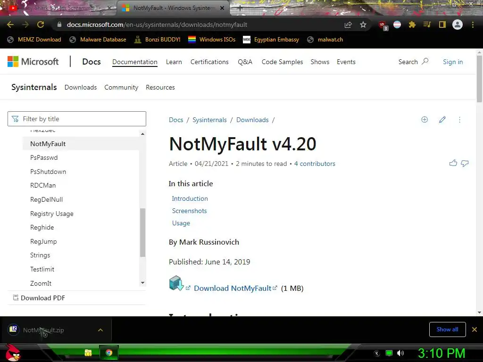
Task: Open the Sysinternals Downloads nav item
Action: (80, 87)
